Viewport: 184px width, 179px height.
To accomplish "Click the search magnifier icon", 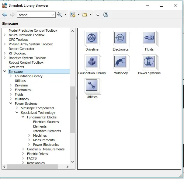I will click(x=60, y=15).
